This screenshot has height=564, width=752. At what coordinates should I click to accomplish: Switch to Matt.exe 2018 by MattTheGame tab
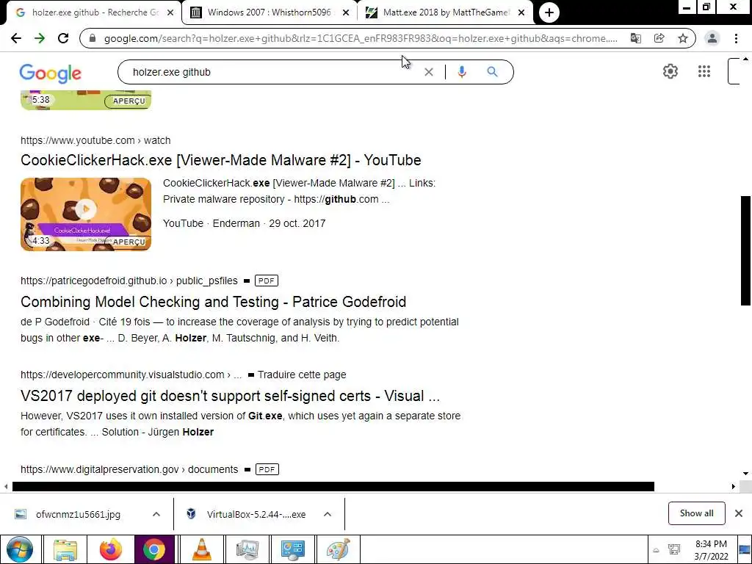[x=446, y=13]
